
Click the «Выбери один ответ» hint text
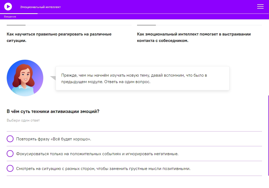point(23,120)
